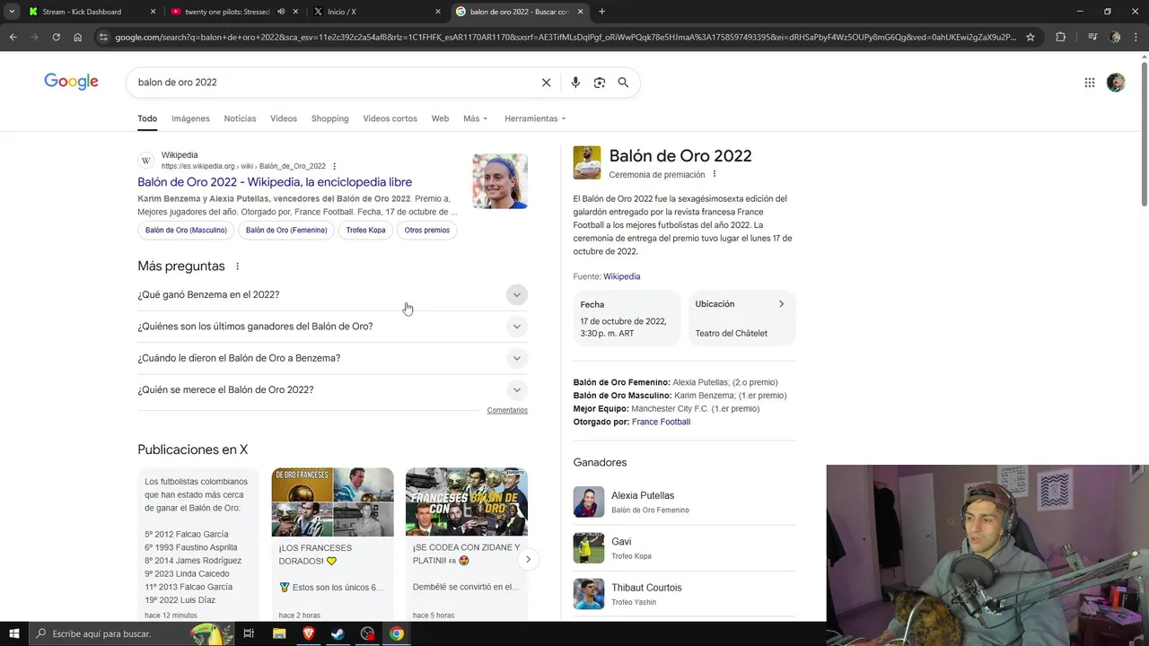Image resolution: width=1149 pixels, height=646 pixels.
Task: Click Chrome address bar URL
Action: pos(566,37)
